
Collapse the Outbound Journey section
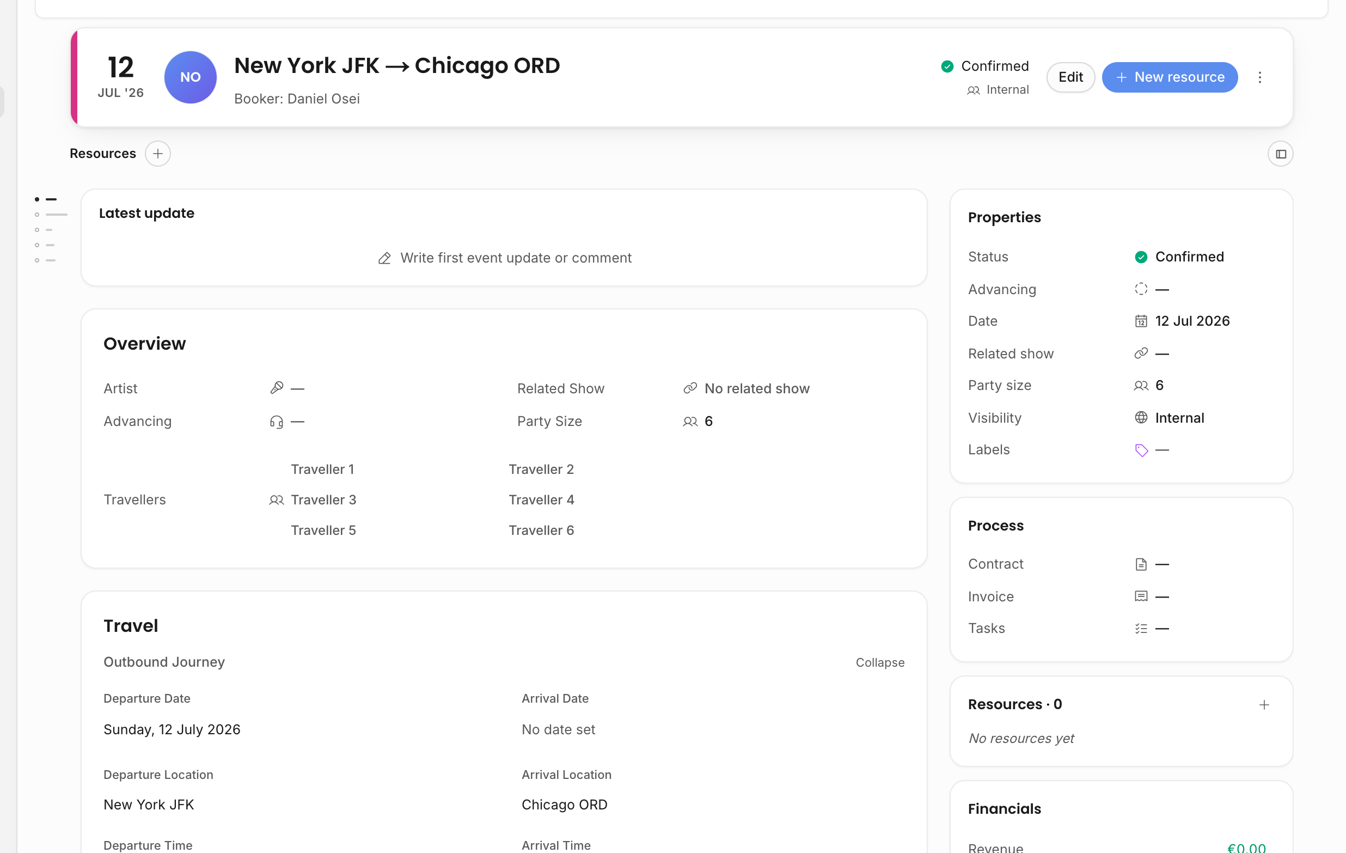[x=880, y=662]
